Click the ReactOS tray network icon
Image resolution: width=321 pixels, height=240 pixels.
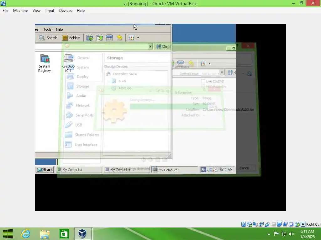(215, 170)
